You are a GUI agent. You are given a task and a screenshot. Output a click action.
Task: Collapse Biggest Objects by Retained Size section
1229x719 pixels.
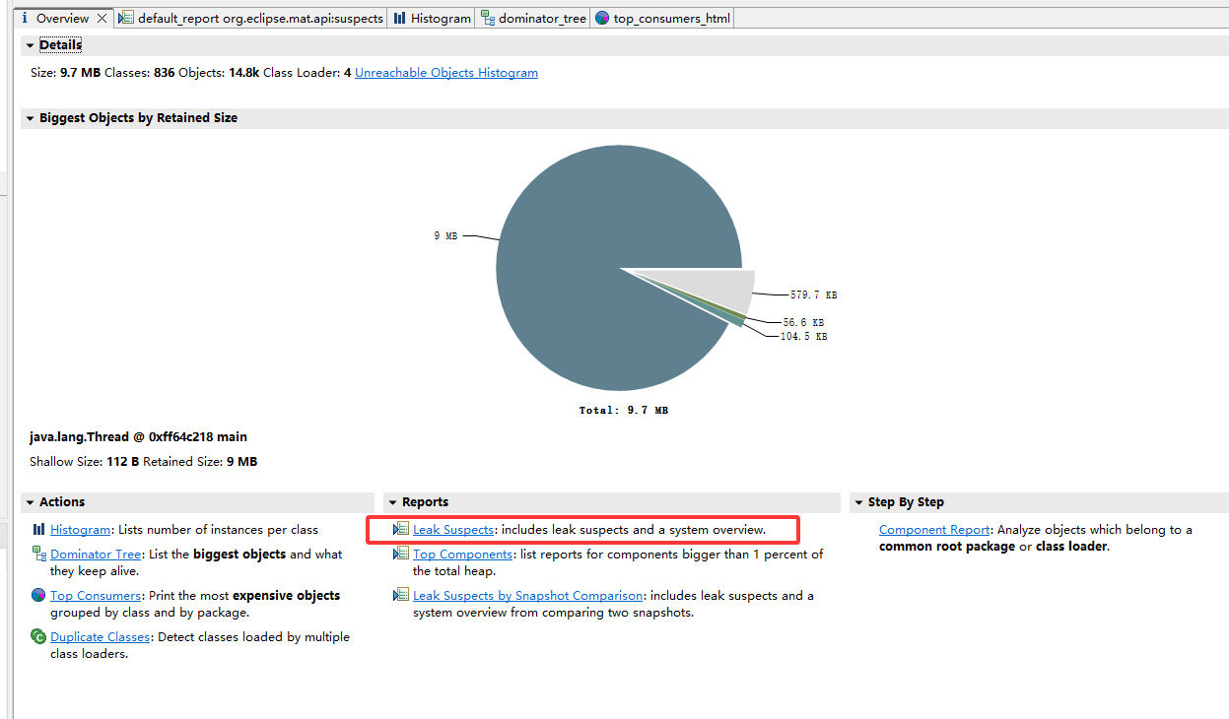(x=30, y=118)
